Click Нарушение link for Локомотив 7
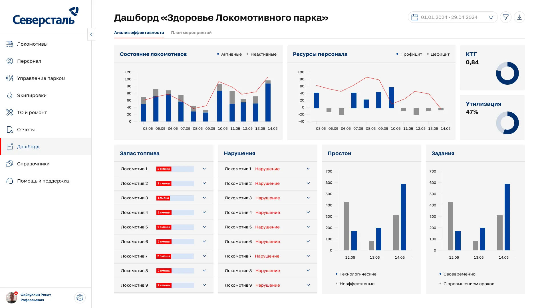This screenshot has width=548, height=308. (267, 256)
